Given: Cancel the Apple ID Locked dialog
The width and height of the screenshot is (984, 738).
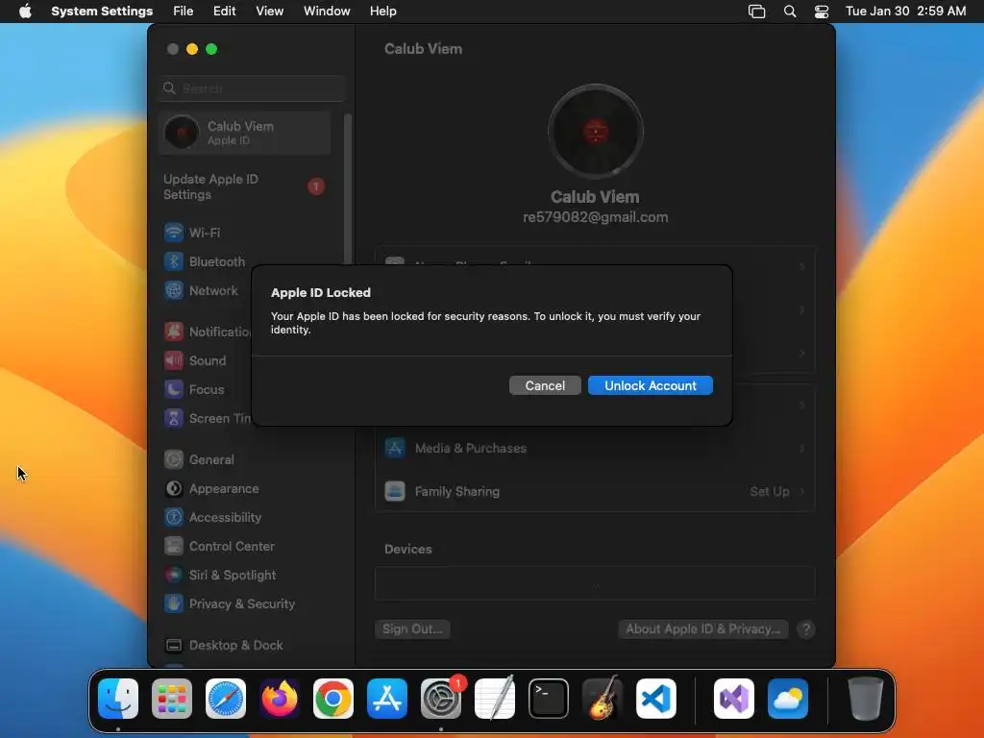Looking at the screenshot, I should tap(545, 385).
